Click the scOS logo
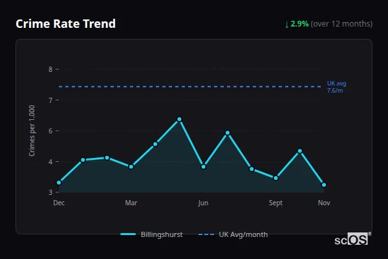The height and width of the screenshot is (259, 388). pos(352,239)
